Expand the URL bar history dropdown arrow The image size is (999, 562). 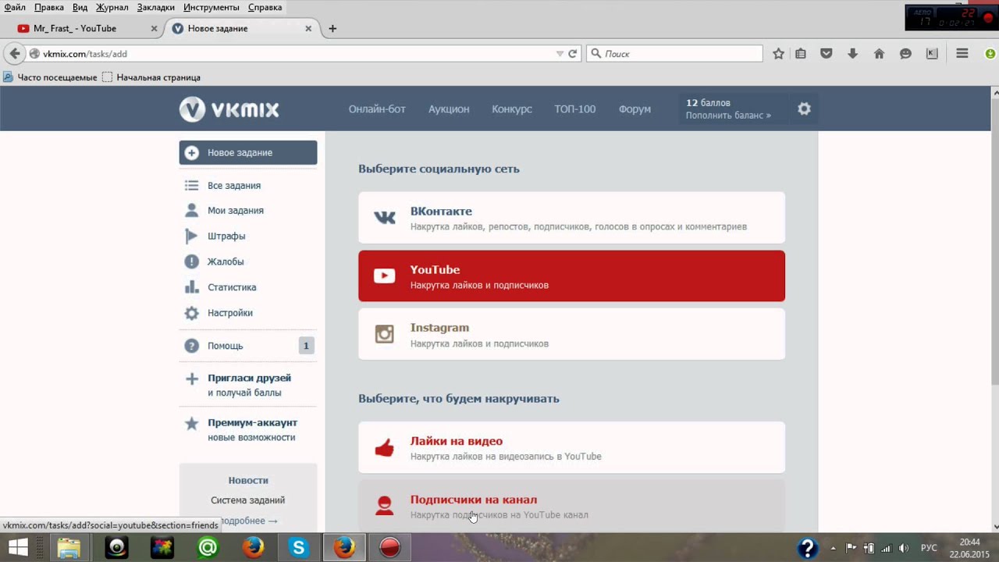(560, 54)
